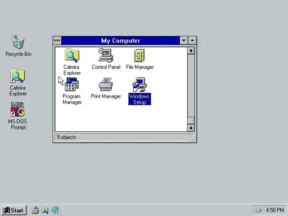Click the 'Print Manager' label text

pyautogui.click(x=106, y=96)
